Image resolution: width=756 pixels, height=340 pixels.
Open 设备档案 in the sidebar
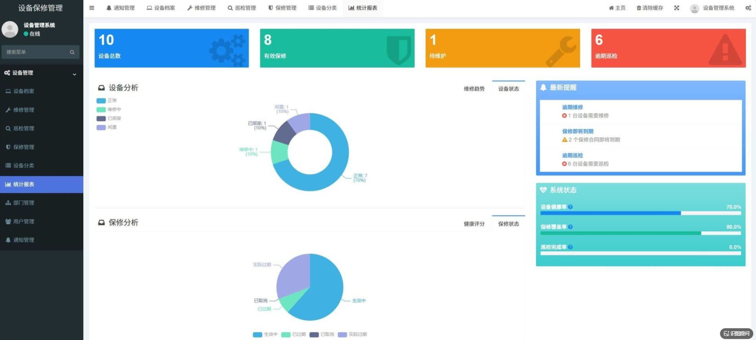tap(41, 91)
